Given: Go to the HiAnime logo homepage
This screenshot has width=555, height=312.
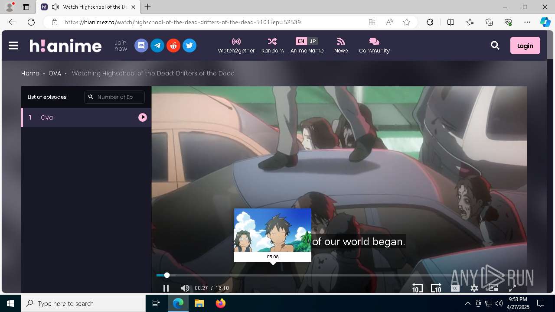Looking at the screenshot, I should pyautogui.click(x=65, y=45).
